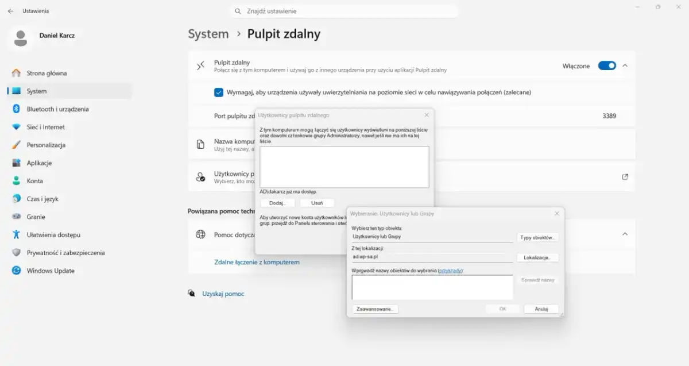Close the Użytkownicy pulpitu zdalnego dialog
689x366 pixels.
(427, 115)
